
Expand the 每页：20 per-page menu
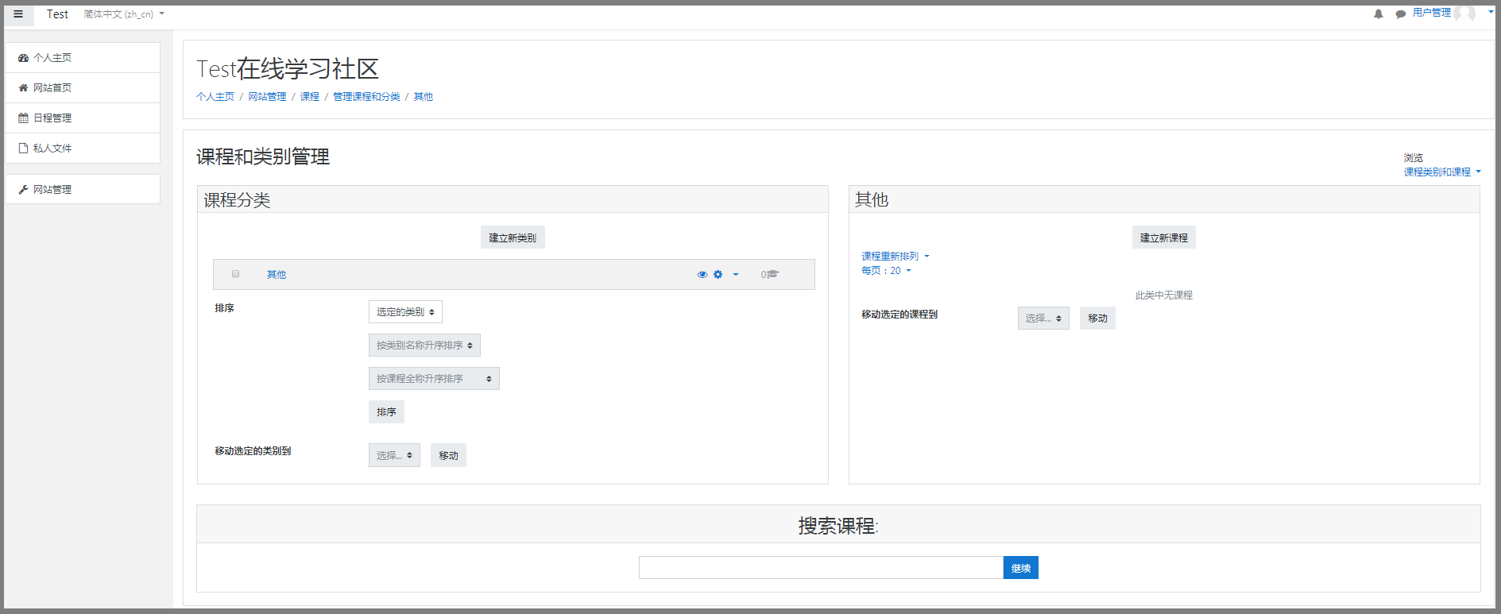pos(886,271)
